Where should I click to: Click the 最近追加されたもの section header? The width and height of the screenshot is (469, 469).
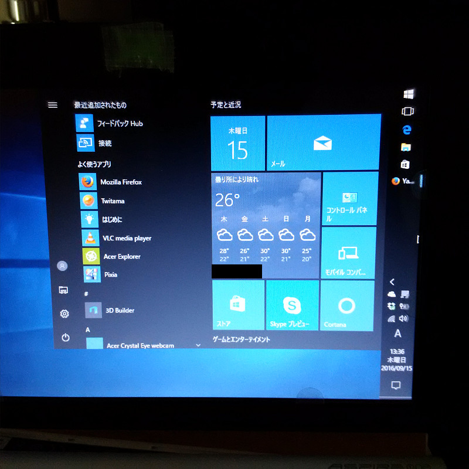pyautogui.click(x=100, y=105)
